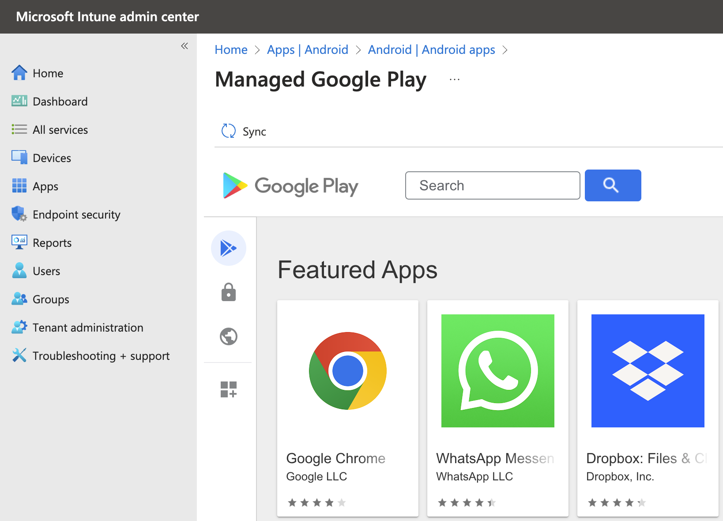Click the Troubleshooting tools icon
The width and height of the screenshot is (723, 521).
[x=19, y=355]
